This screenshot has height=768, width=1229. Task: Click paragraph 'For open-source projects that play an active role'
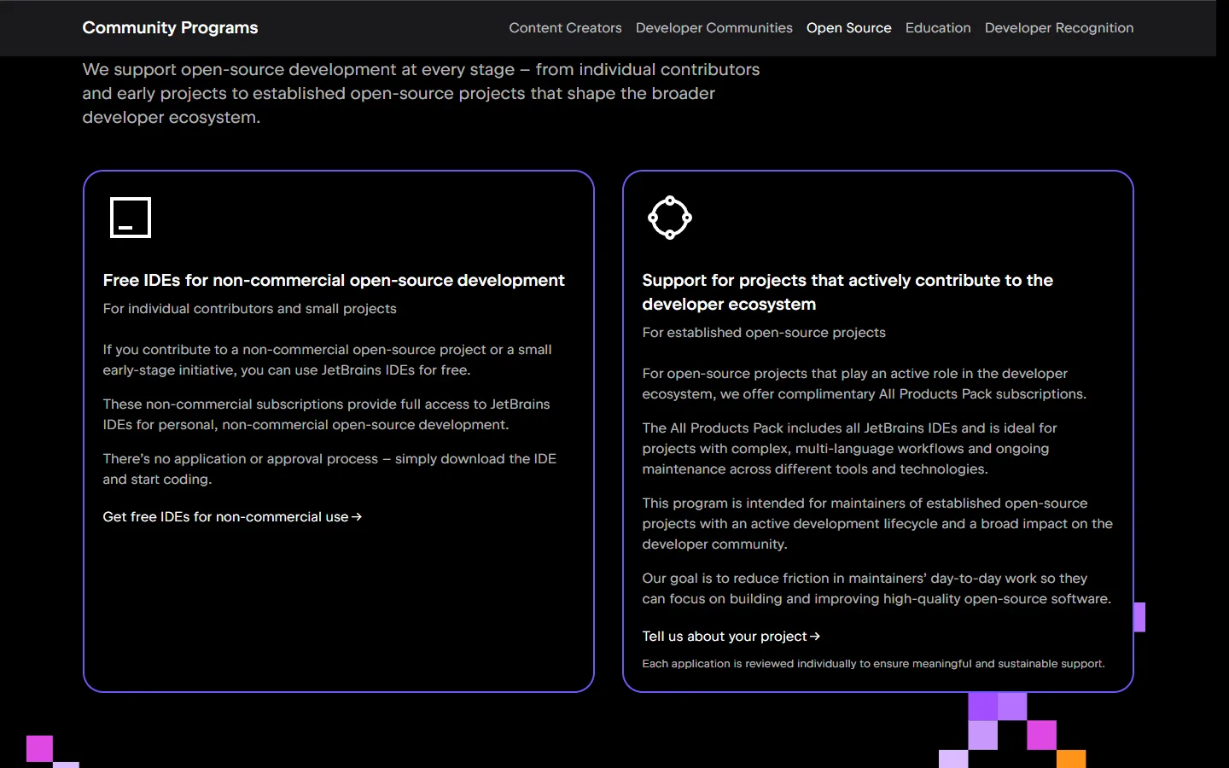click(x=864, y=383)
